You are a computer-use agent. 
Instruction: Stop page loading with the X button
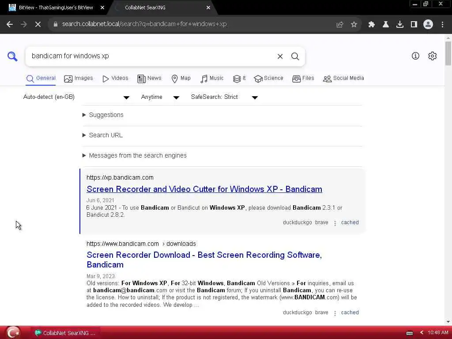point(38,24)
